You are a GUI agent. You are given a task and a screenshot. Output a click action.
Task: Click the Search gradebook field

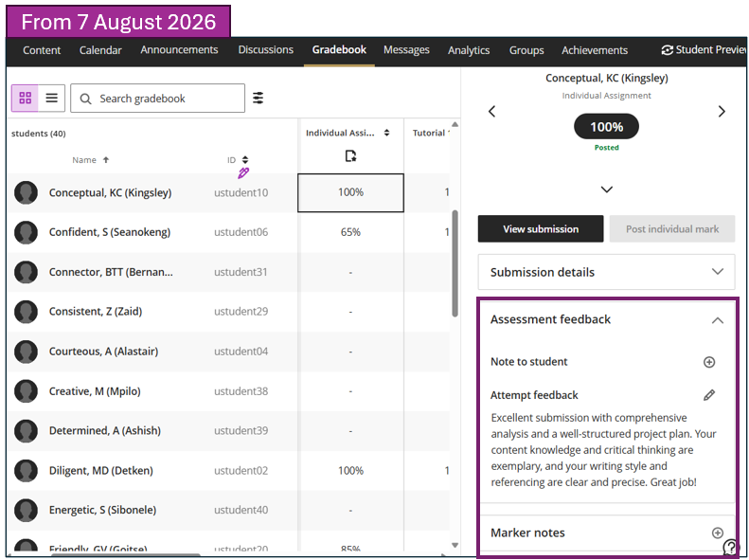[x=157, y=99]
